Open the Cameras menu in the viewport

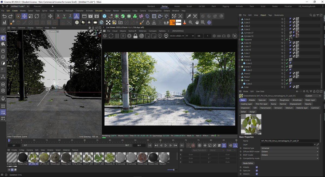tap(22, 28)
